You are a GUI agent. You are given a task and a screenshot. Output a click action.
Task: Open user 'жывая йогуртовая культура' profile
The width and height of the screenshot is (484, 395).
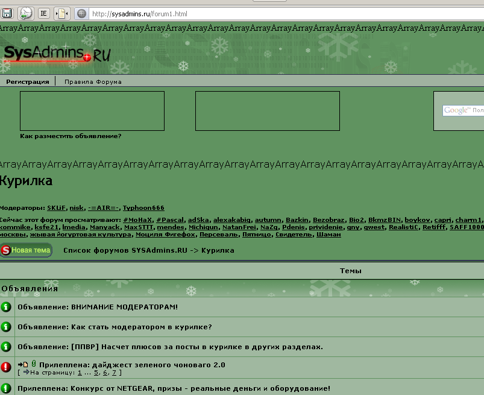coord(81,235)
